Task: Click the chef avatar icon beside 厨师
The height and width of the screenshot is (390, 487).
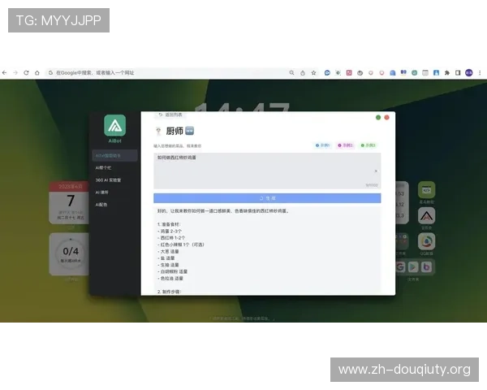Action: (x=158, y=132)
